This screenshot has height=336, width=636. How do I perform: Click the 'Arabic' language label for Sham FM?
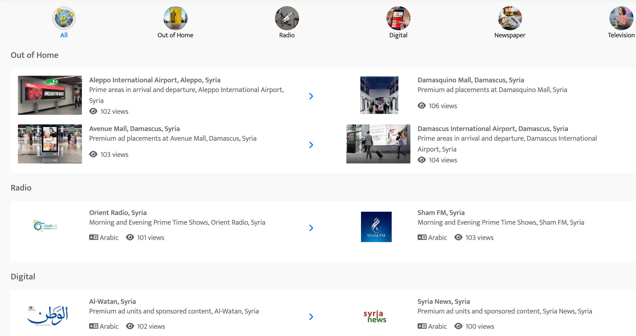tap(437, 238)
